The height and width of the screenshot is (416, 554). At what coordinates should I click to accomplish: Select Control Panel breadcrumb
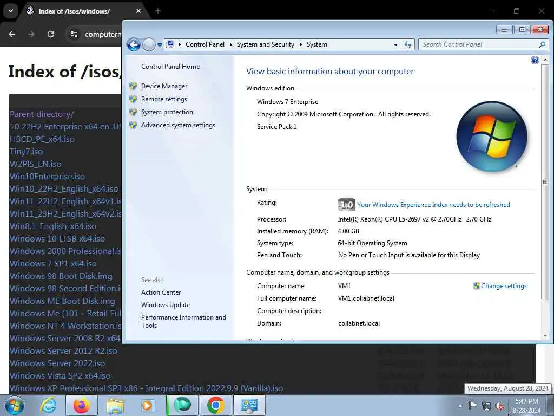205,44
